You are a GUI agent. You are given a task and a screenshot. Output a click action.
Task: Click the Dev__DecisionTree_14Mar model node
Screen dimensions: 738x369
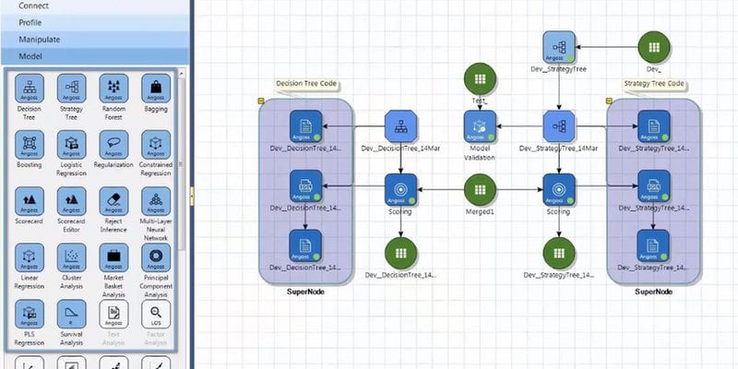click(x=400, y=126)
